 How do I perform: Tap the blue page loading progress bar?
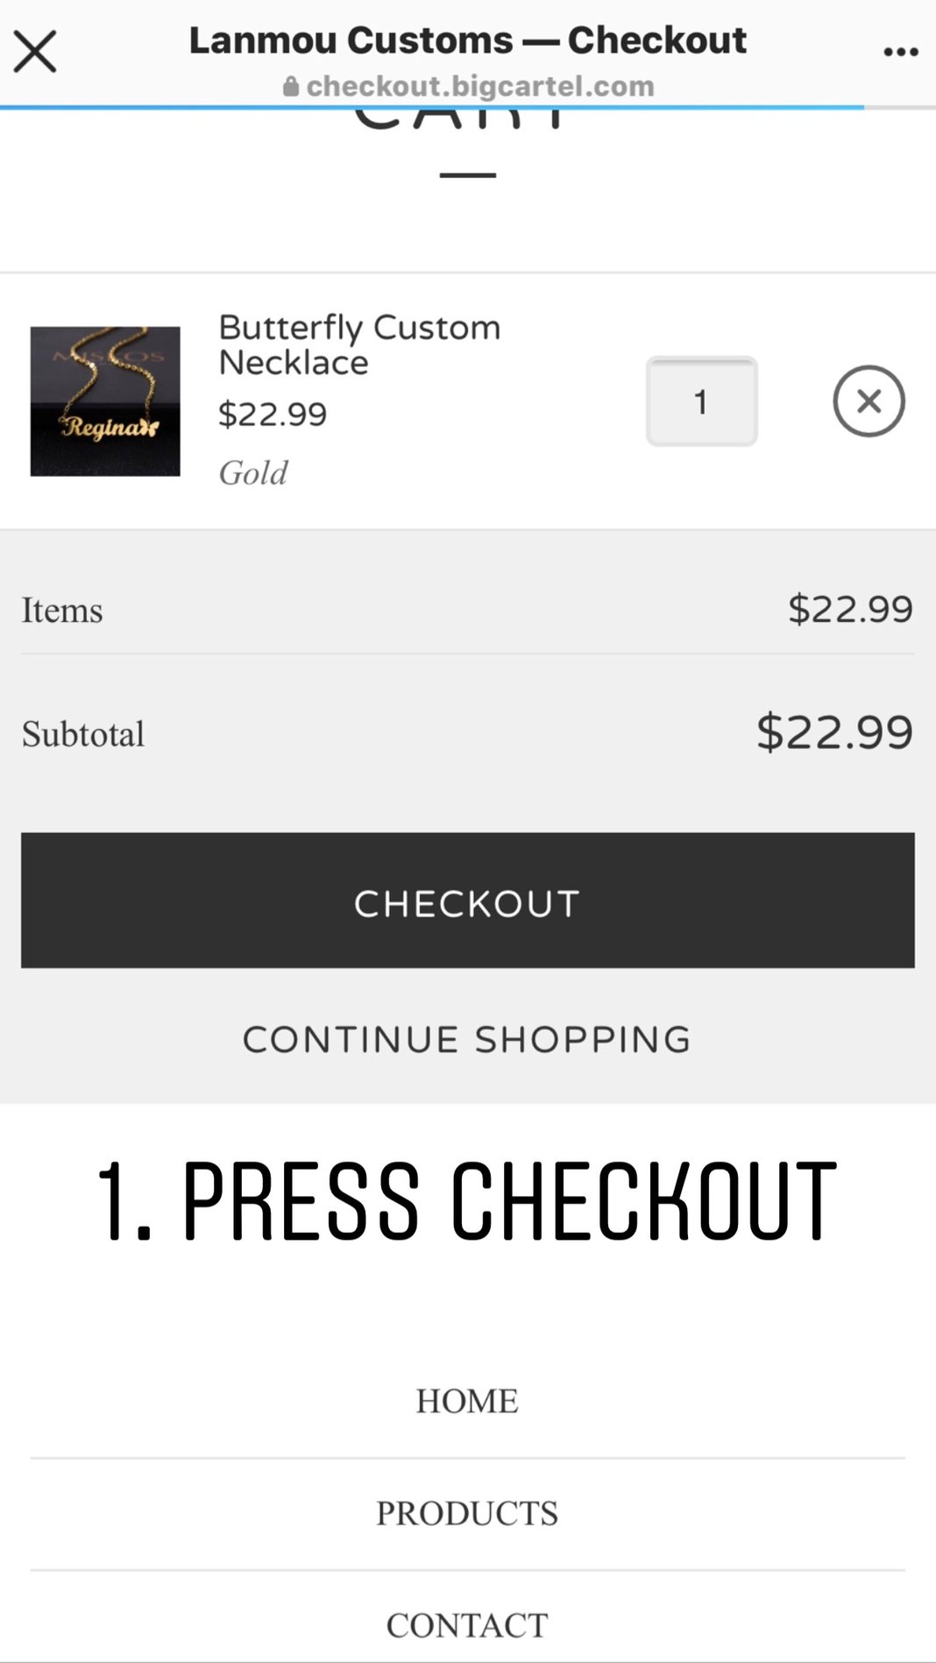click(432, 108)
